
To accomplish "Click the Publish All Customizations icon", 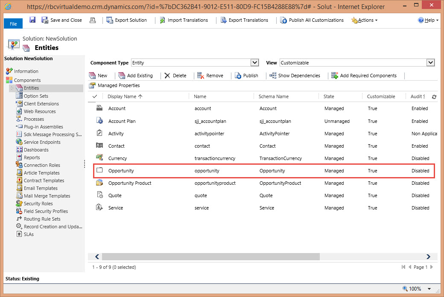I will 284,20.
